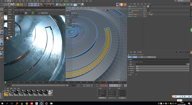This screenshot has height=105, width=192.
Task: Click the orange magnet icon in the left toolbar
Action: coord(2,48)
